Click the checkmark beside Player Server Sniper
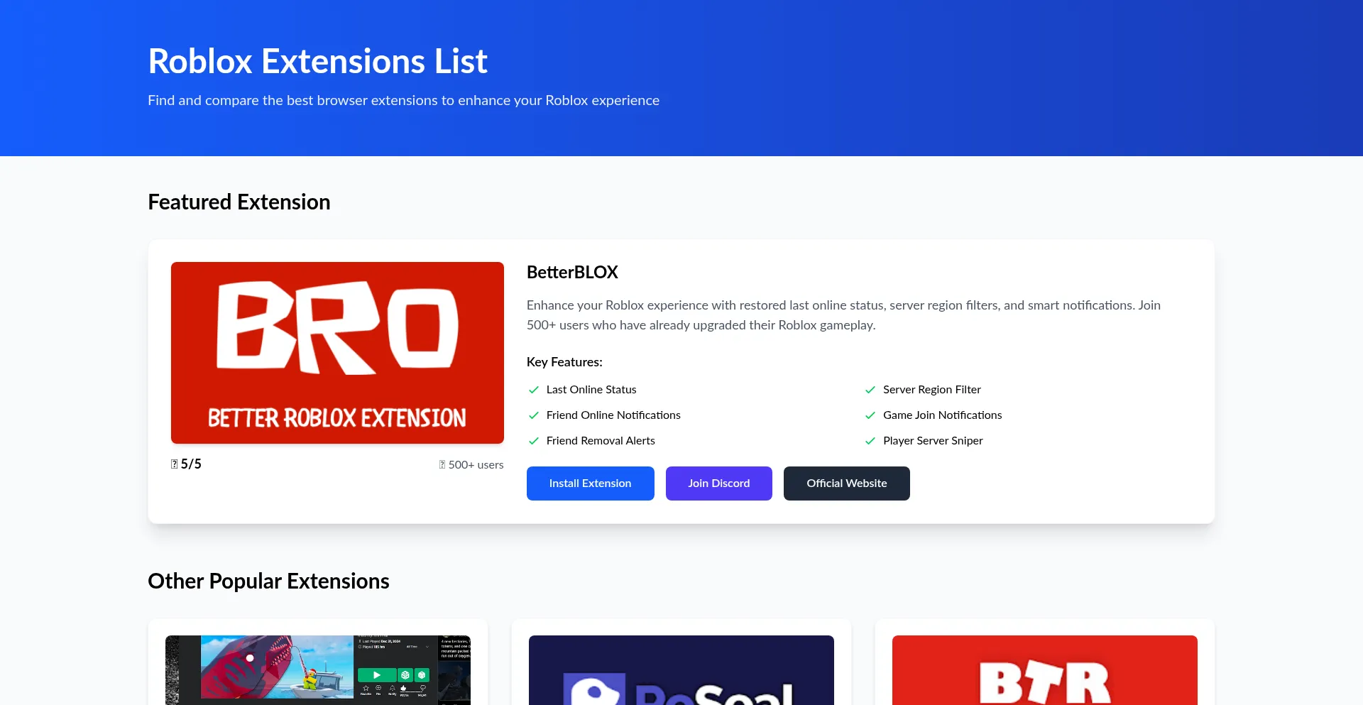 tap(870, 441)
